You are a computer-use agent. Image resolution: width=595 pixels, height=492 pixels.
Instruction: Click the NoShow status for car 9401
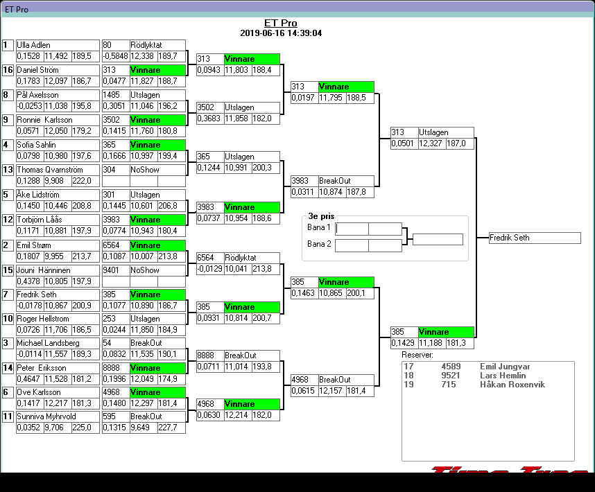[x=157, y=270]
